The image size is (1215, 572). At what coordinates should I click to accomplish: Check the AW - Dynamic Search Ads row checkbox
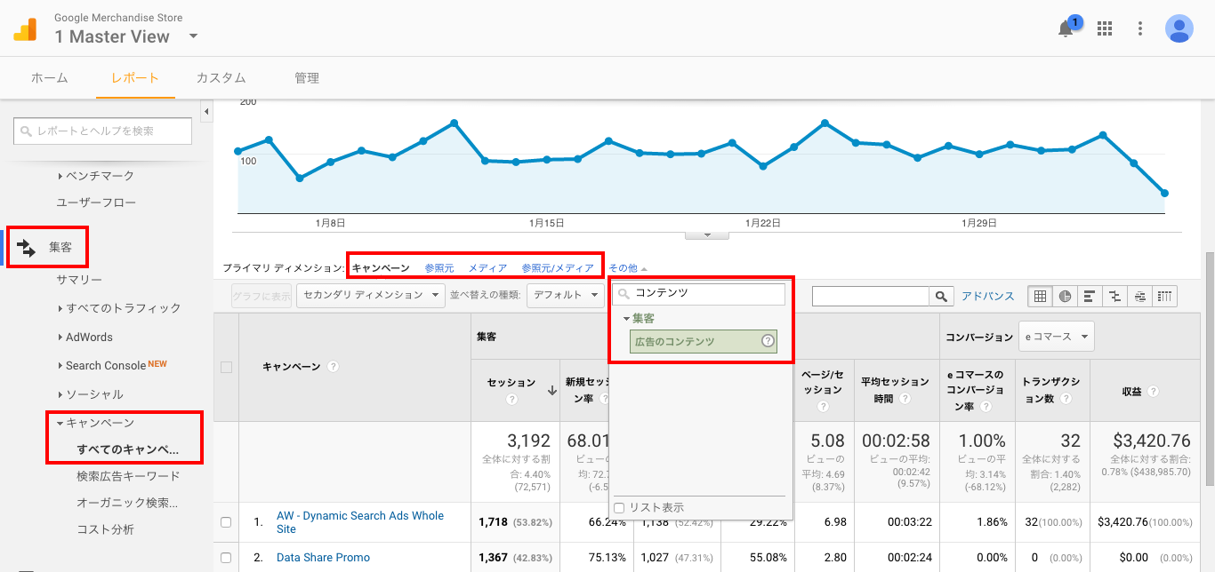coord(226,522)
